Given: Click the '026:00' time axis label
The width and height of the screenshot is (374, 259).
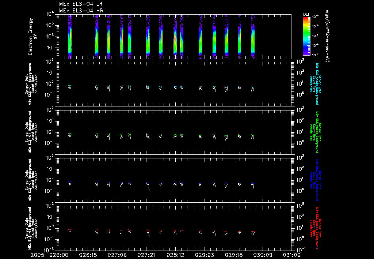Looking at the screenshot, I should pos(59,255).
